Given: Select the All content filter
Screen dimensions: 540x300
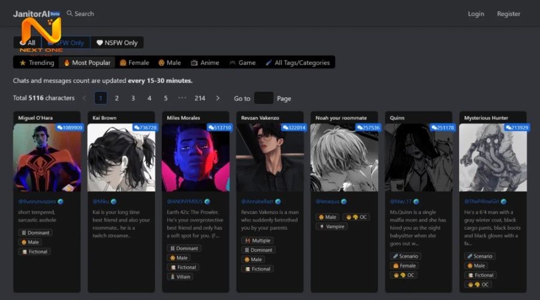Looking at the screenshot, I should tap(28, 43).
